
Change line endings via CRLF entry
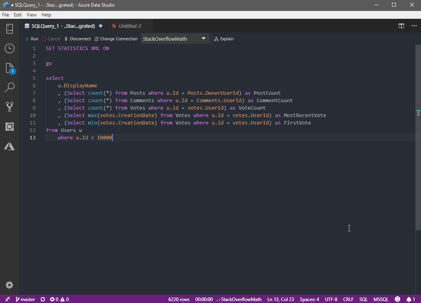pyautogui.click(x=348, y=299)
